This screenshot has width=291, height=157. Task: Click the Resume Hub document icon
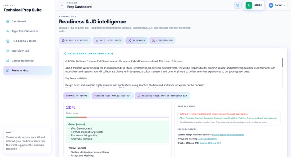click(x=8, y=70)
